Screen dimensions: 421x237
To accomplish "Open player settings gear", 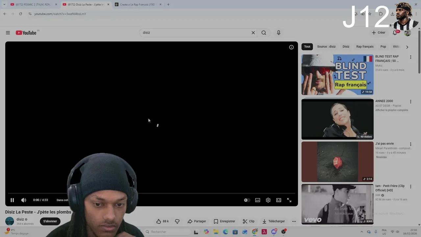I will click(268, 200).
